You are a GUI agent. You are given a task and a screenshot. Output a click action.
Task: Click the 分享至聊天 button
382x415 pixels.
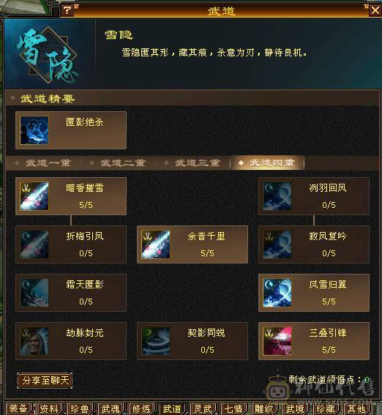pyautogui.click(x=45, y=381)
